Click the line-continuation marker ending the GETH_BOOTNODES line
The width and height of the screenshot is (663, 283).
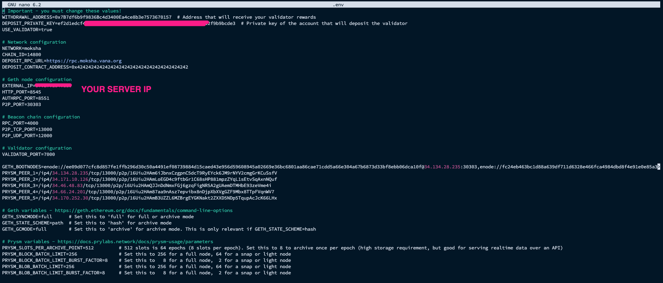point(658,167)
